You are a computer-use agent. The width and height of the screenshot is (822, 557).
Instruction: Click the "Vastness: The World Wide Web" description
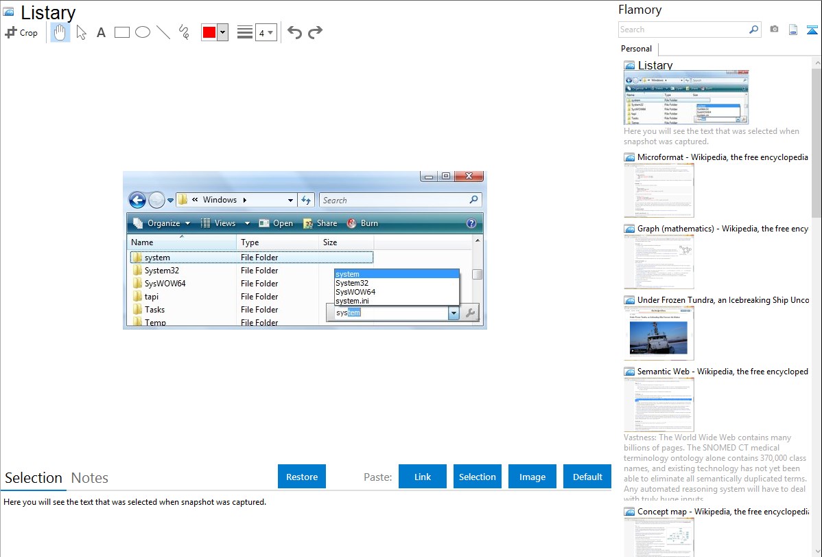[716, 468]
